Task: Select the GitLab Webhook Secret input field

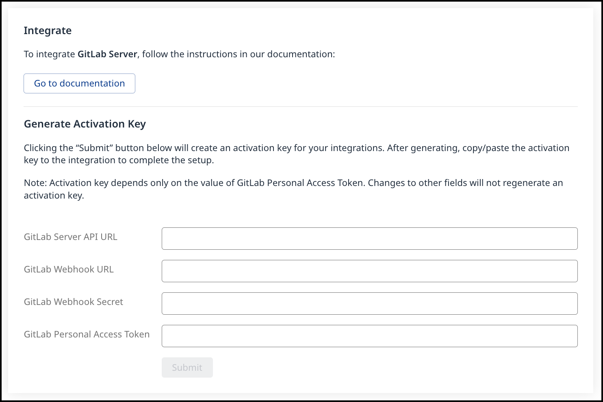Action: [369, 303]
